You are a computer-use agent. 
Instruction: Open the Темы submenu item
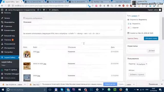point(3,65)
